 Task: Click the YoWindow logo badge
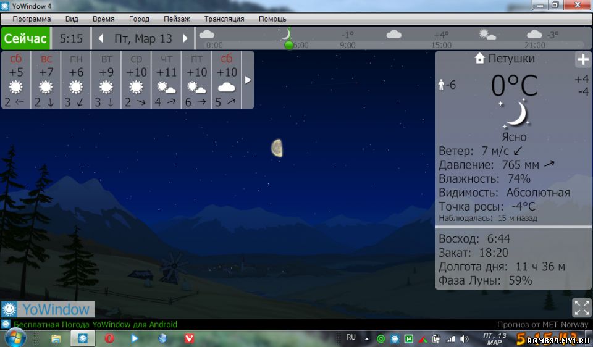pyautogui.click(x=48, y=309)
